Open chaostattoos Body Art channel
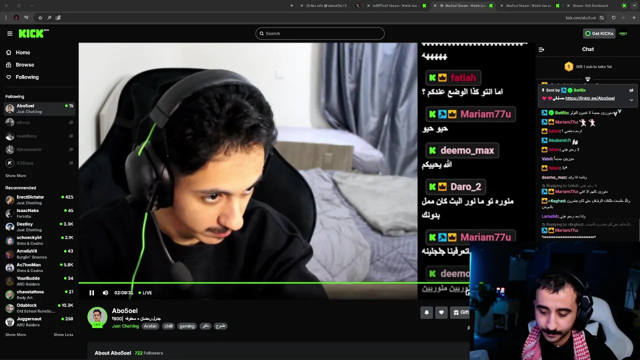Viewport: 640px width, 360px height. coord(39,294)
